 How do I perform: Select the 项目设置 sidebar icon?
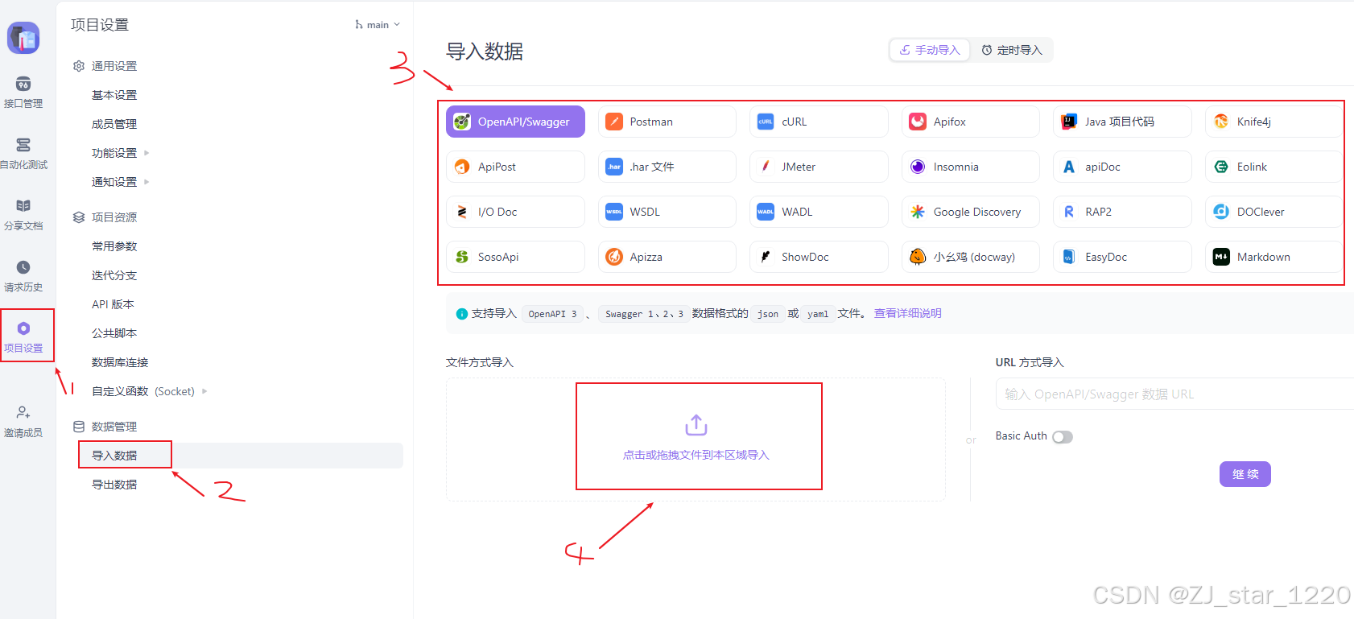(23, 328)
